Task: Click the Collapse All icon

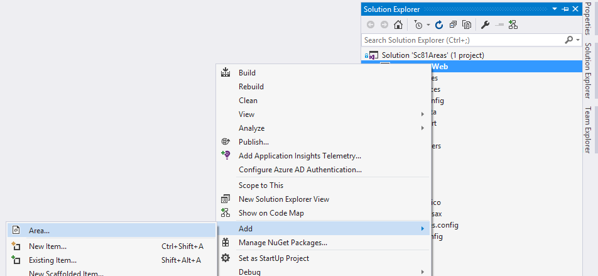Action: [453, 25]
